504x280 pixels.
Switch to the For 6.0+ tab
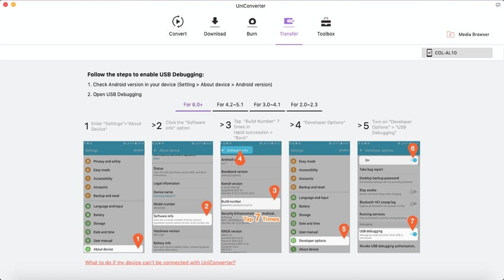click(193, 105)
